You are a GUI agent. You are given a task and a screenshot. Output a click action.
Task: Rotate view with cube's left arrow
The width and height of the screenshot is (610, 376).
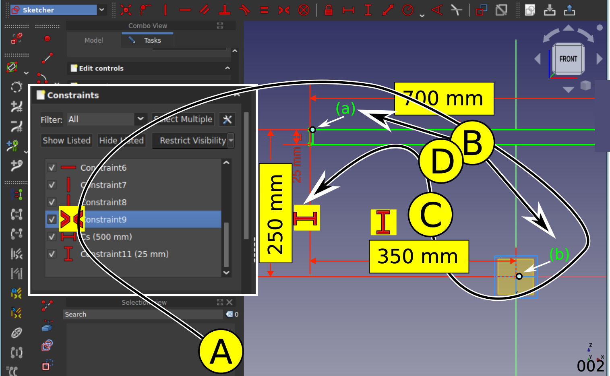pos(538,59)
